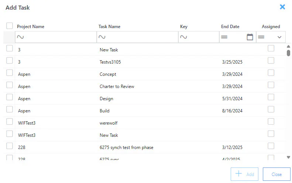
Task: Select row checkbox for Concept task
Action: 10,73
